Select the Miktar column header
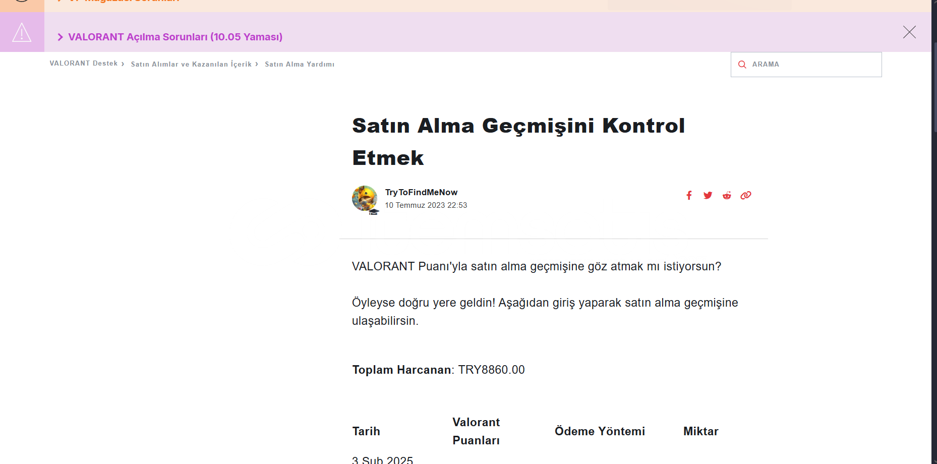 700,431
